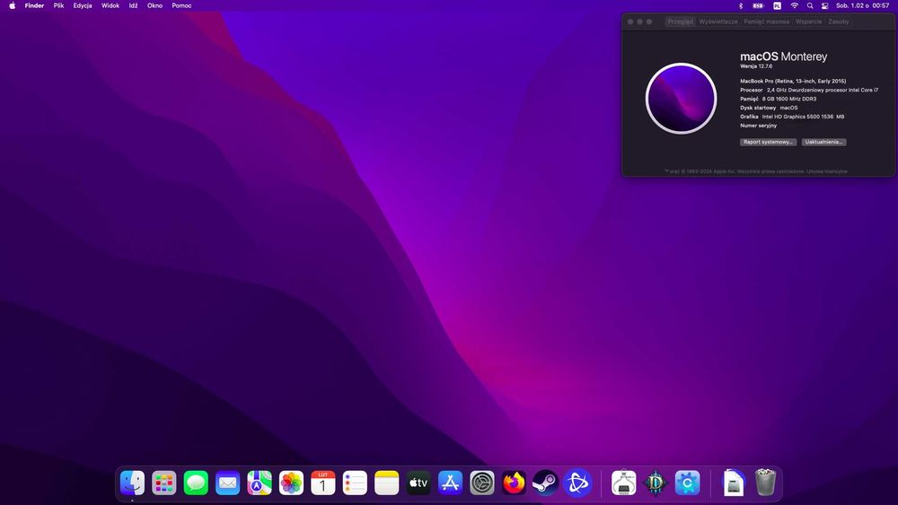Viewport: 898px width, 505px height.
Task: Open Calendar showing LUT 1
Action: click(323, 483)
